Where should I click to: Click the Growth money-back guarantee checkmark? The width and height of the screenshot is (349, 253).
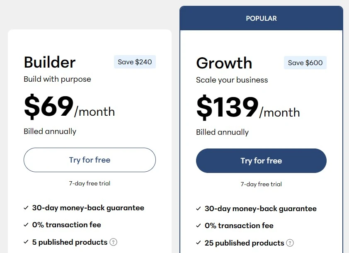(199, 209)
